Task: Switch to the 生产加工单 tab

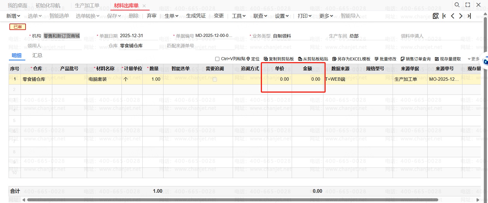Action: pyautogui.click(x=87, y=6)
